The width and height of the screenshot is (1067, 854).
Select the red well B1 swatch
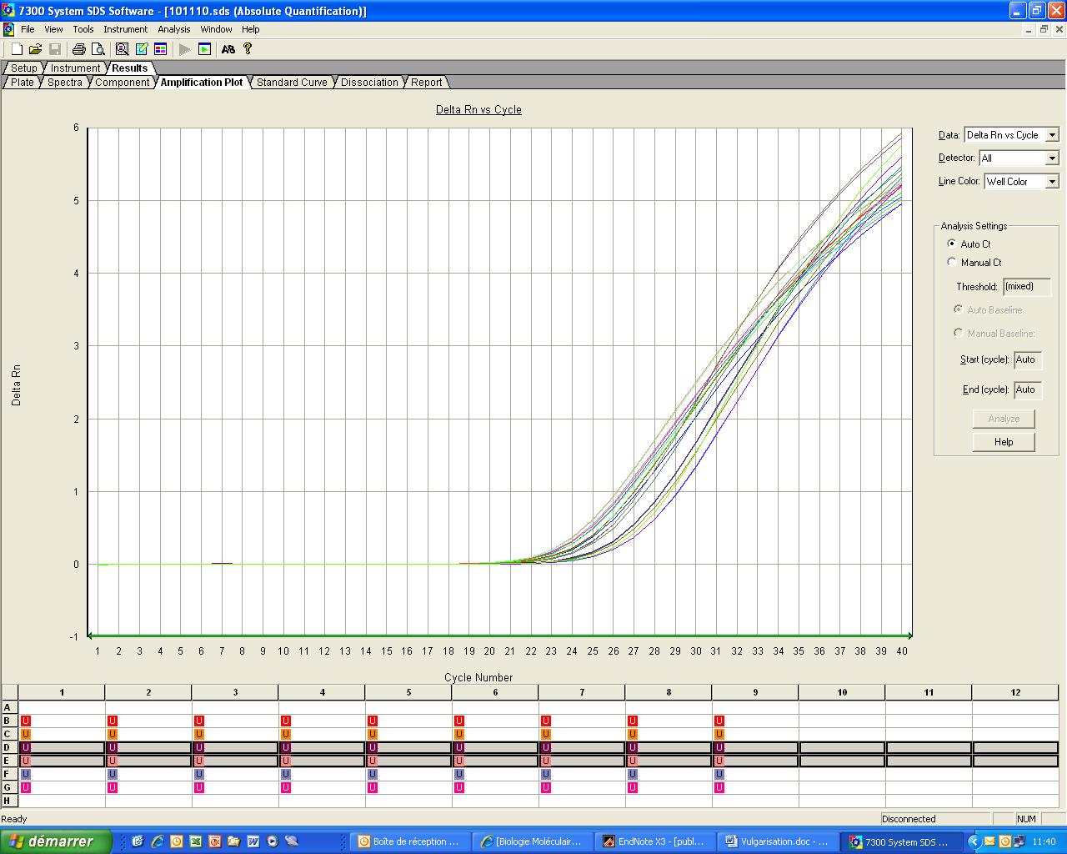26,721
